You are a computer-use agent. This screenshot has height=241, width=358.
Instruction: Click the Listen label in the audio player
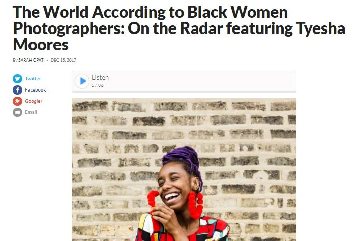(100, 78)
